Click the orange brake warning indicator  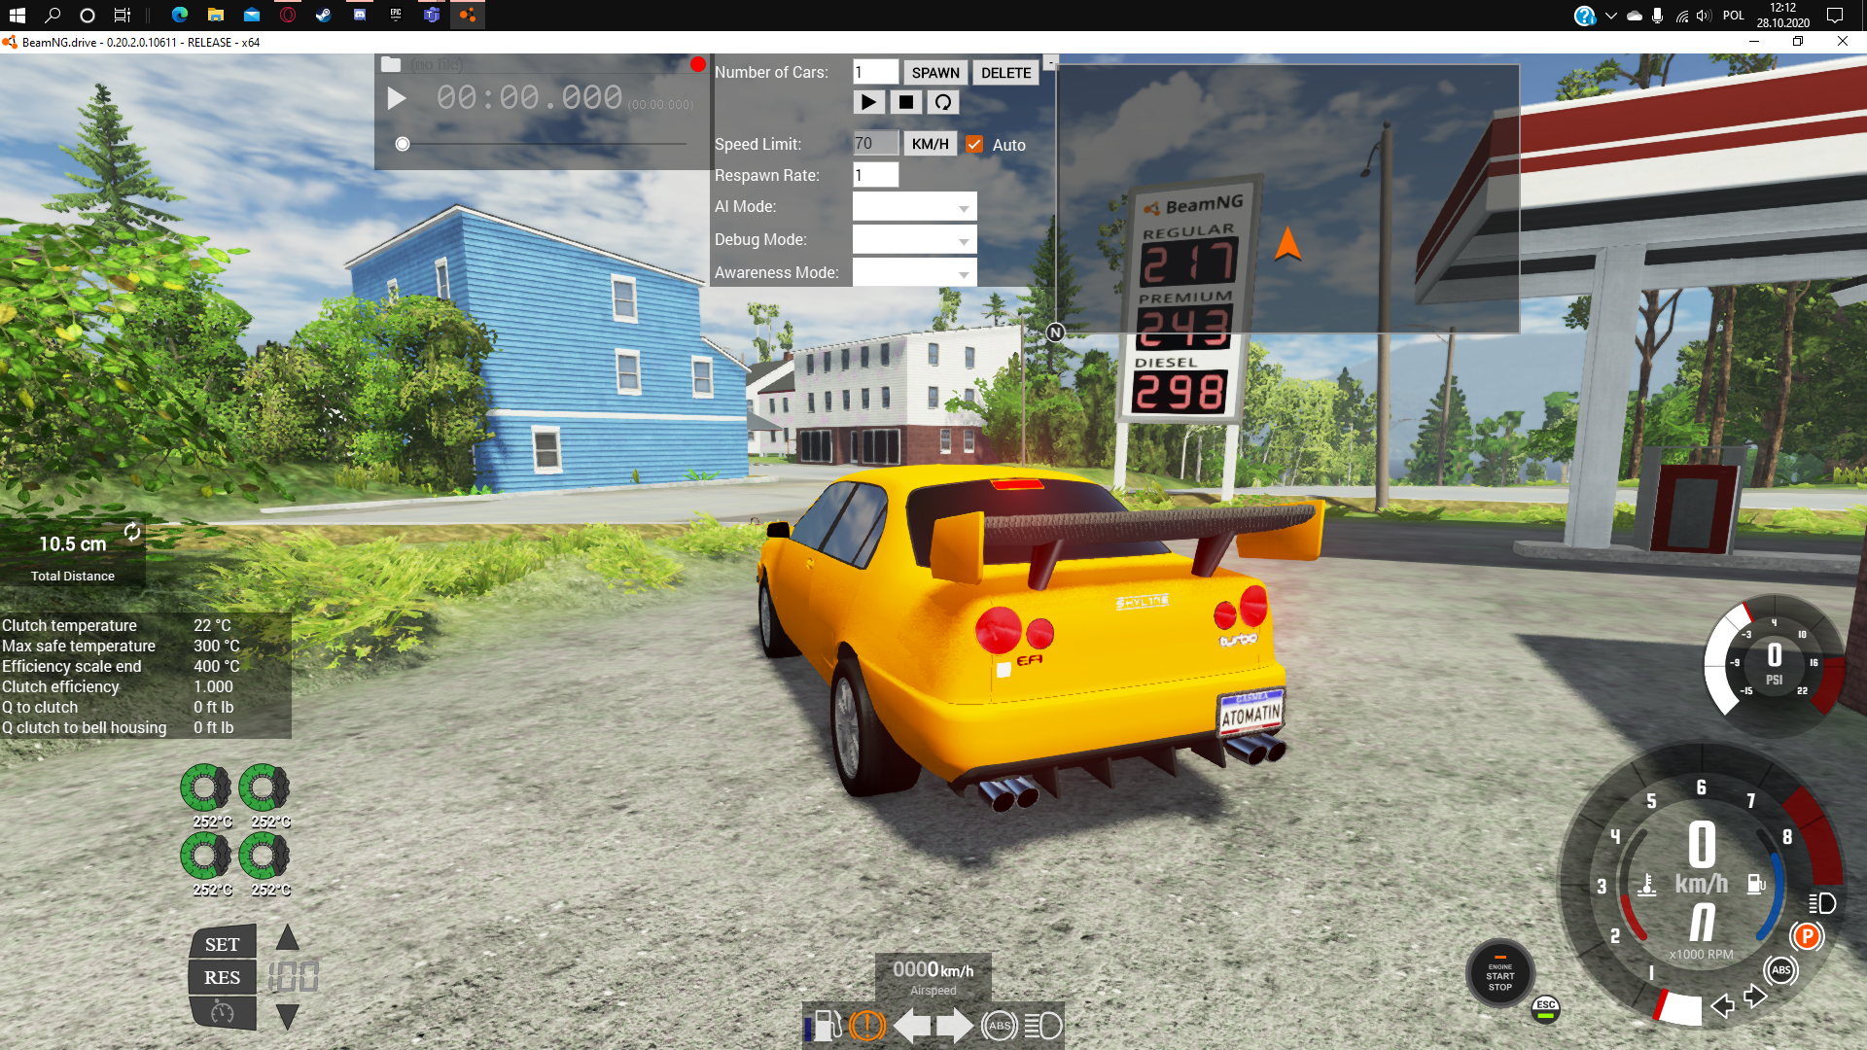pos(867,1025)
